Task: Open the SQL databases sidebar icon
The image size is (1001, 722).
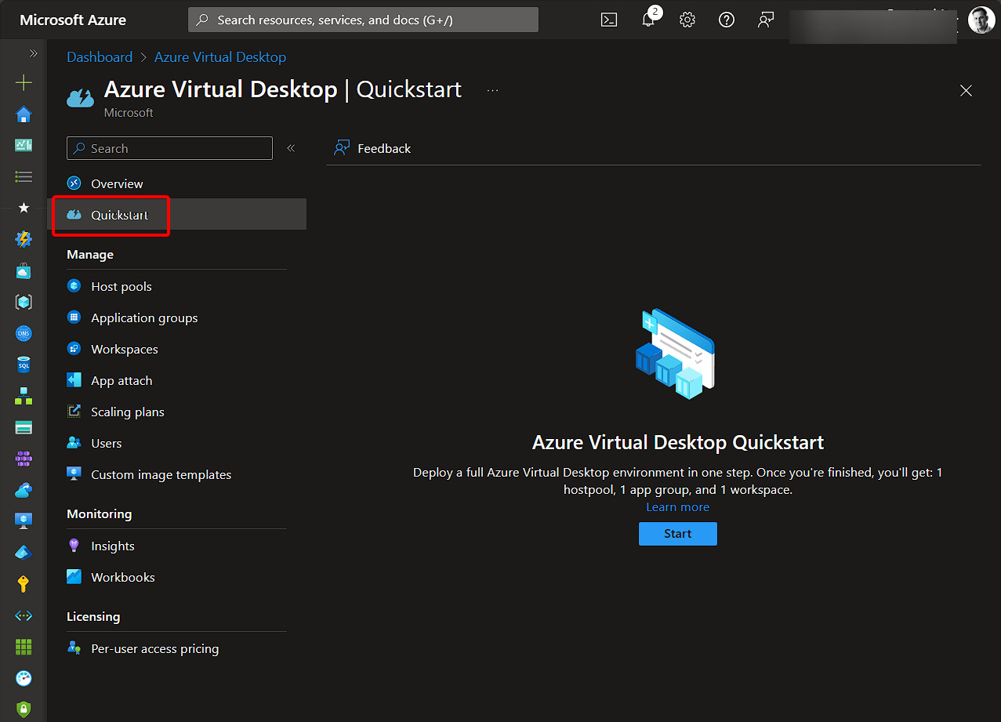Action: pyautogui.click(x=24, y=365)
